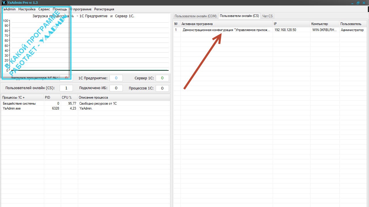The width and height of the screenshot is (369, 207).
Task: Switch to Пользователи онлайн (COM) tab
Action: click(195, 16)
